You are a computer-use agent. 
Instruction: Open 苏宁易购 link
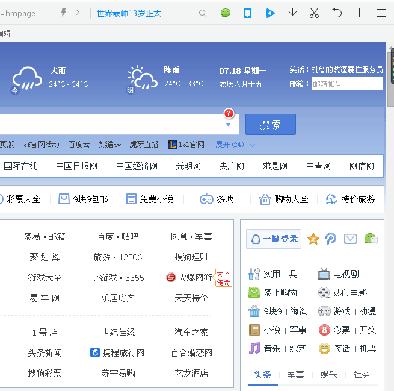click(x=118, y=374)
